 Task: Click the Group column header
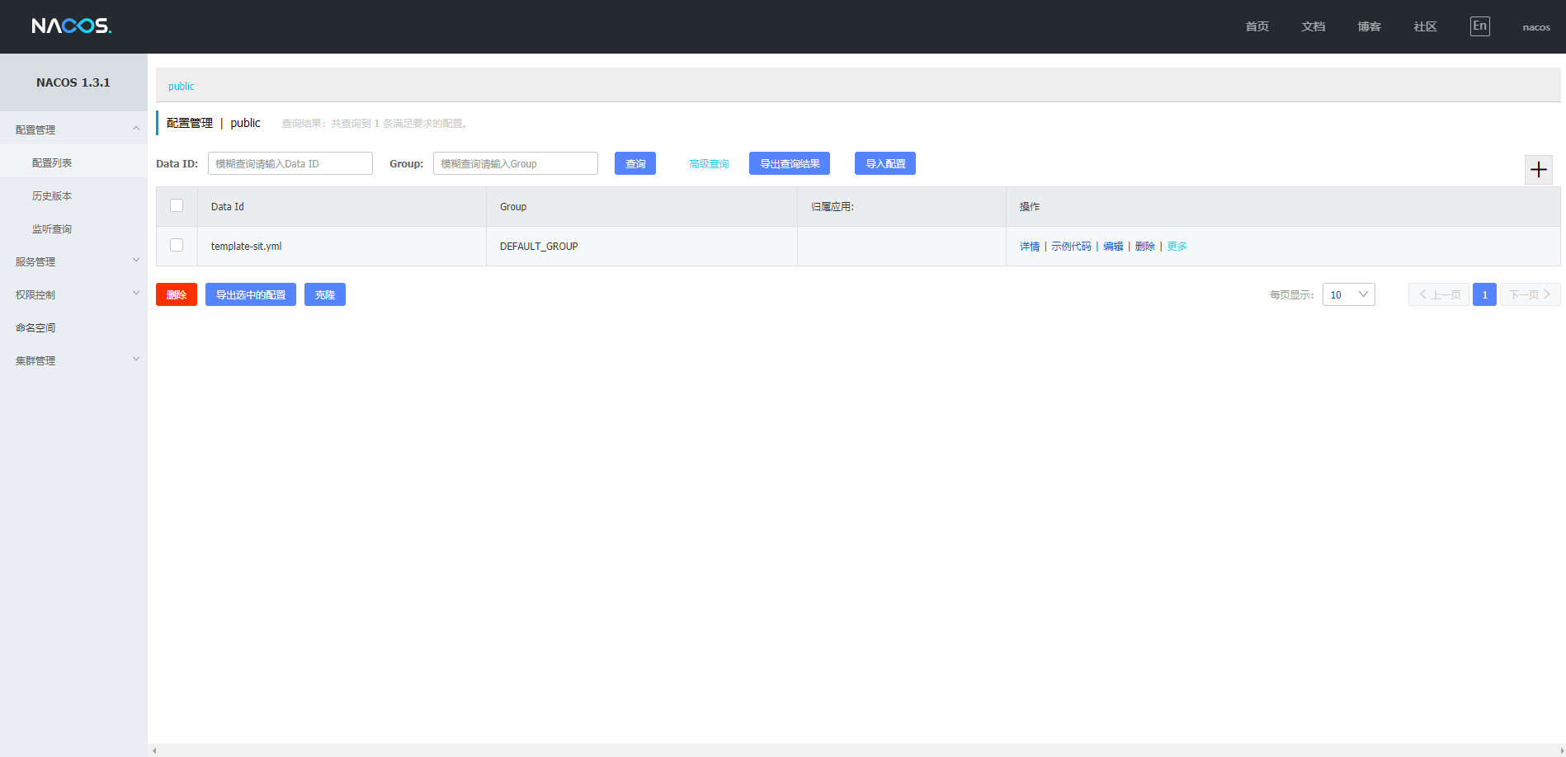[641, 206]
